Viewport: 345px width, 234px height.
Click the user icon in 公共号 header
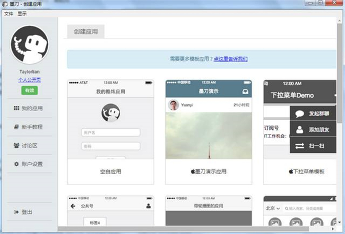tap(148, 205)
